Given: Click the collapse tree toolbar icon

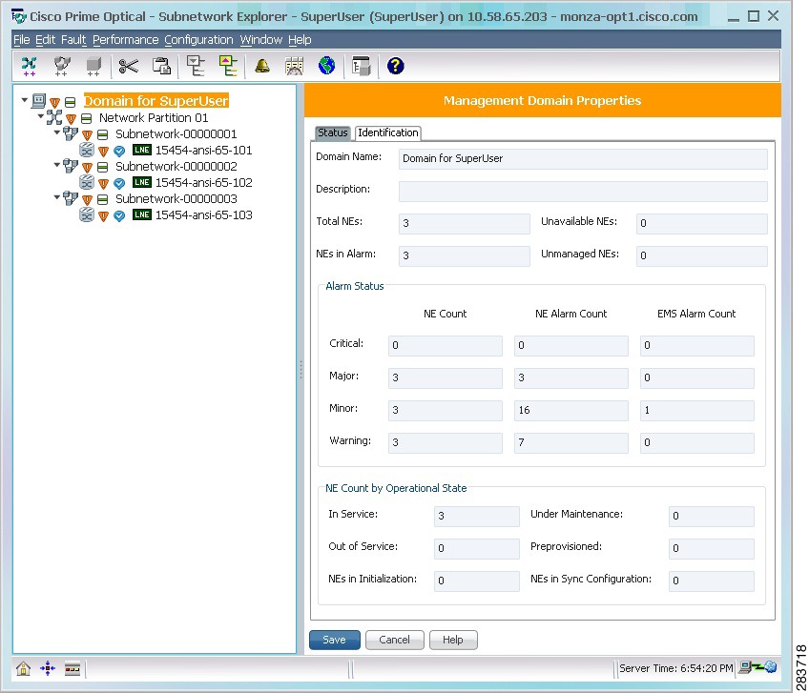Looking at the screenshot, I should (196, 66).
